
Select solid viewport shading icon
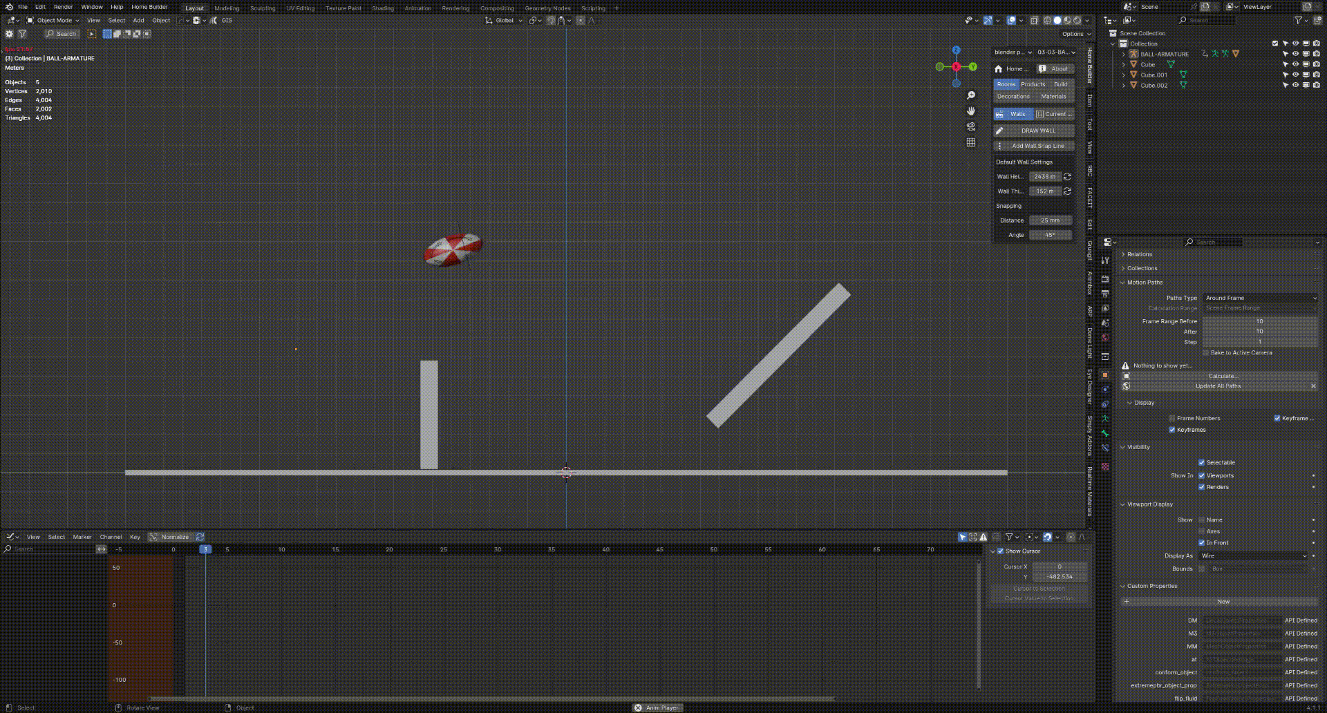click(x=1057, y=20)
